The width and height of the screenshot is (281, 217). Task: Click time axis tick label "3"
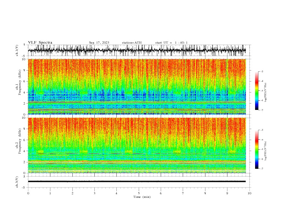pyautogui.click(x=94, y=193)
